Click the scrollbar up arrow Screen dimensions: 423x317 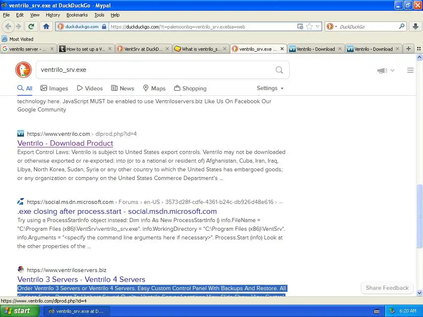[419, 57]
